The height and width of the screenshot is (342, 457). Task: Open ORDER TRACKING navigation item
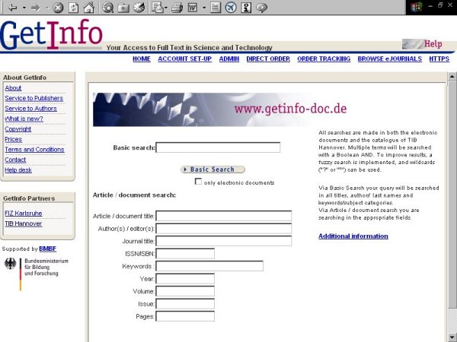pos(324,59)
